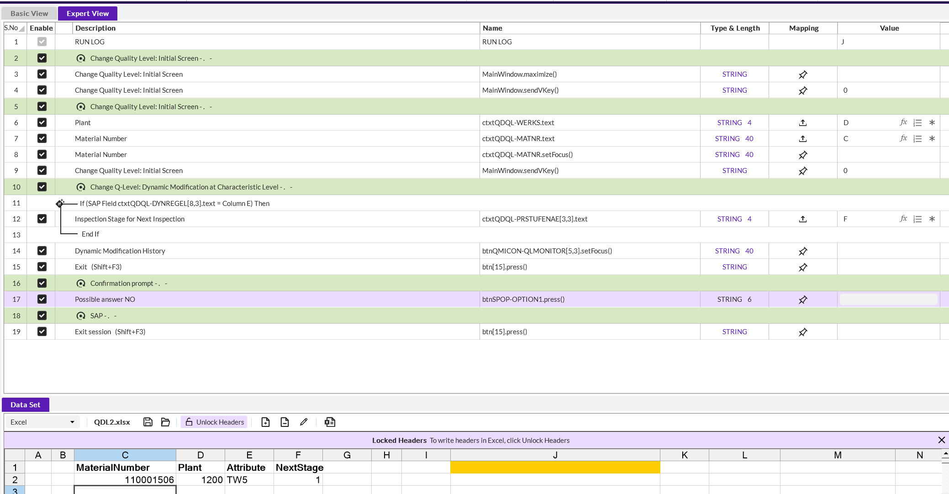Switch to the Basic View tab
Image resolution: width=949 pixels, height=494 pixels.
[29, 13]
